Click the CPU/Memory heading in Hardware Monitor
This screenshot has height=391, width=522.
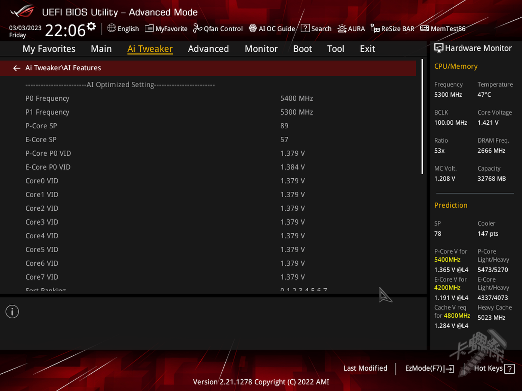tap(456, 67)
